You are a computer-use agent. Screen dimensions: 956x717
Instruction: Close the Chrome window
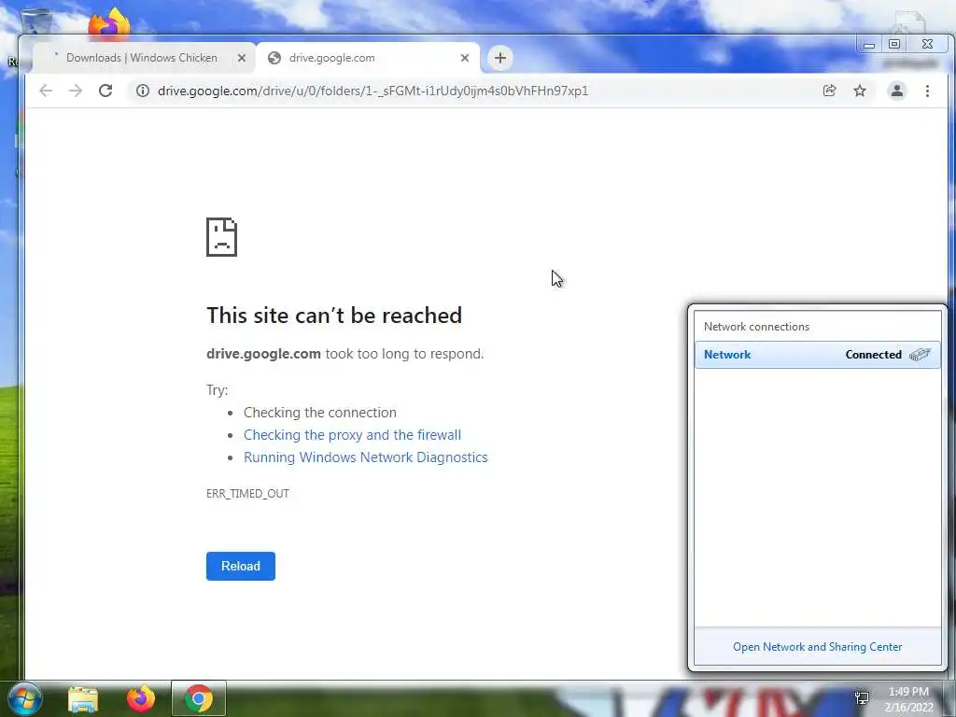tap(927, 45)
